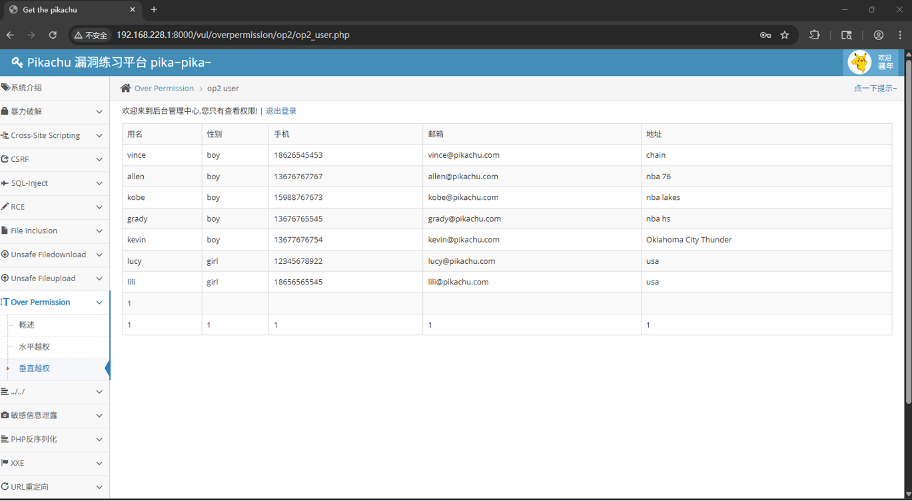Expand the SQL-Inject menu chevron
Image resolution: width=912 pixels, height=501 pixels.
point(99,183)
